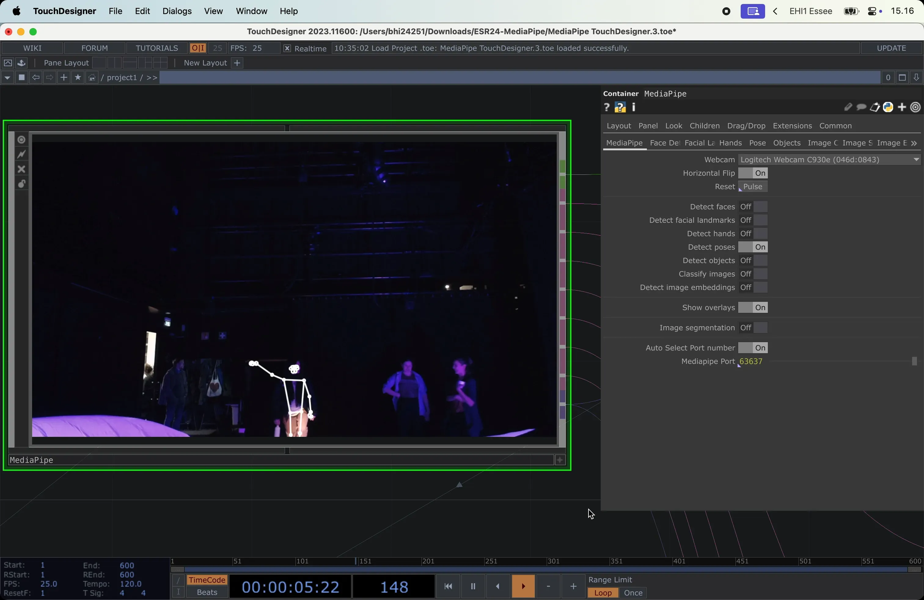This screenshot has width=924, height=600.
Task: Click the pencil edit icon in parameters
Action: [x=848, y=108]
